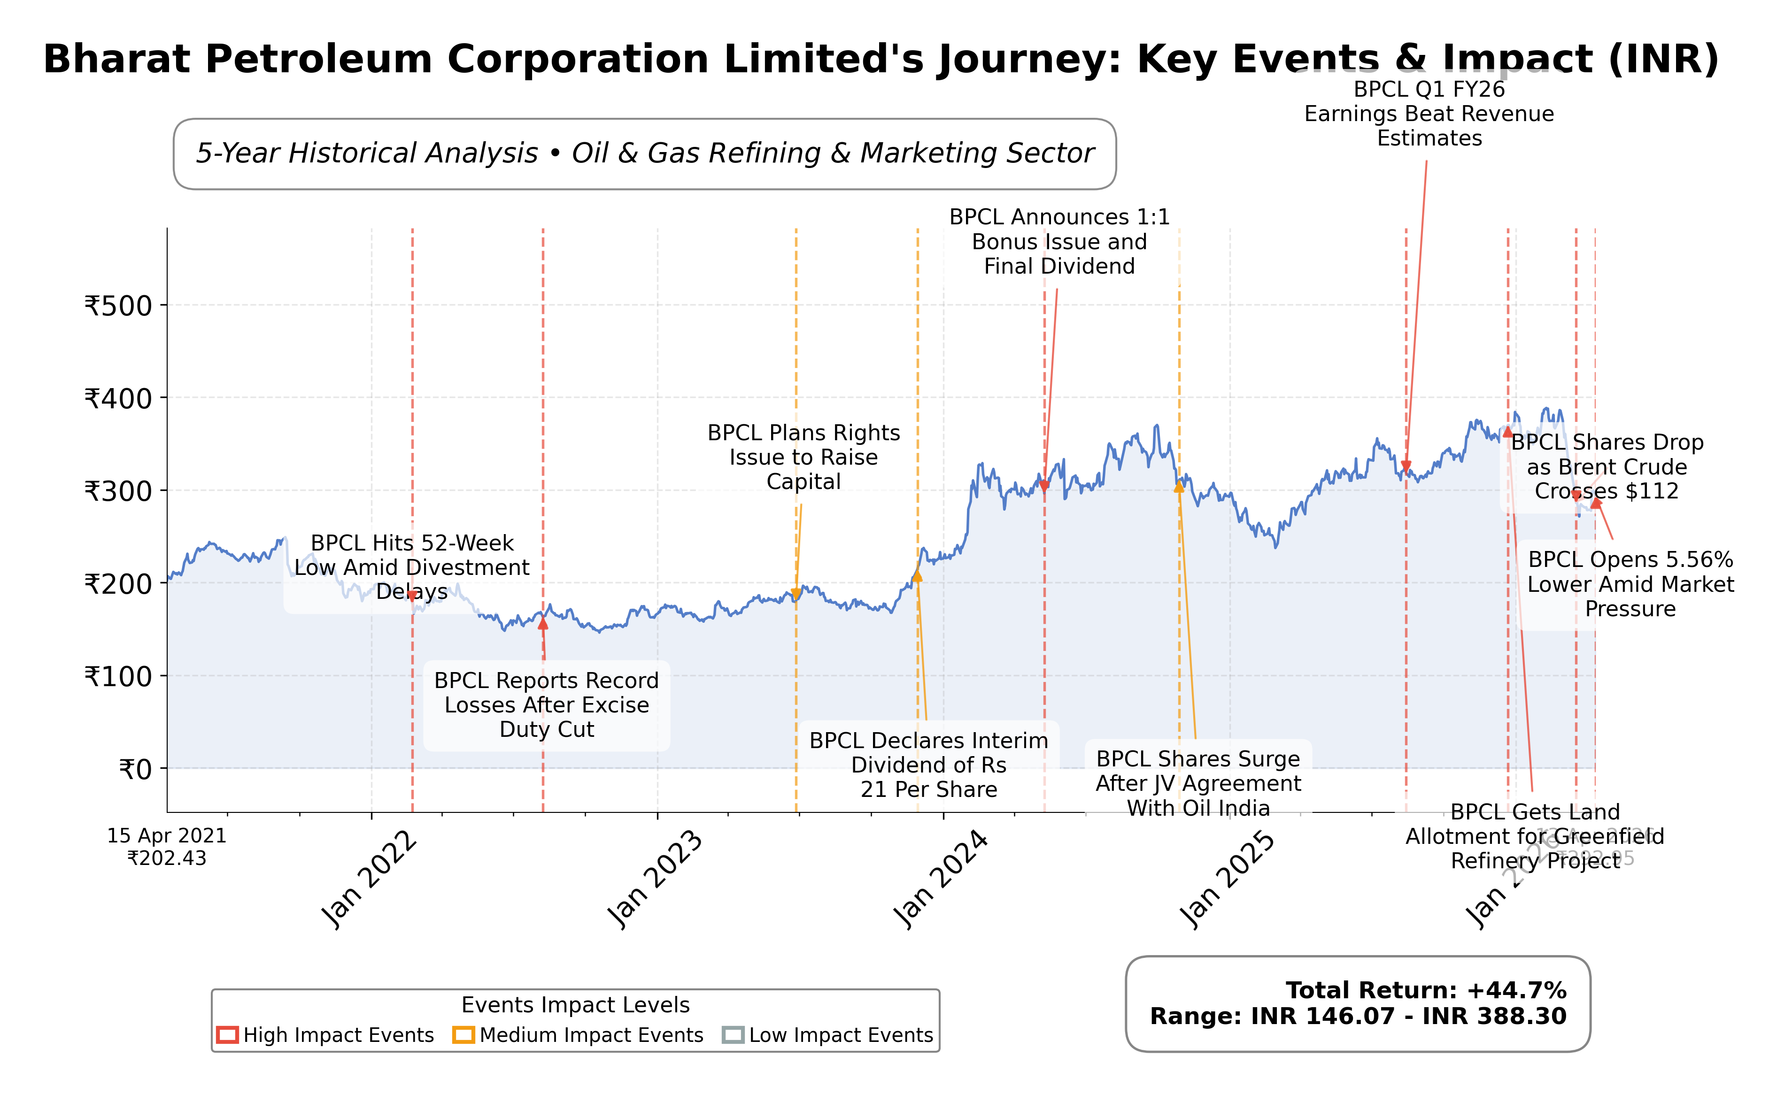Click 'BPCL Reports Record Losses After Excise Duty Cut' annotation

click(x=547, y=705)
